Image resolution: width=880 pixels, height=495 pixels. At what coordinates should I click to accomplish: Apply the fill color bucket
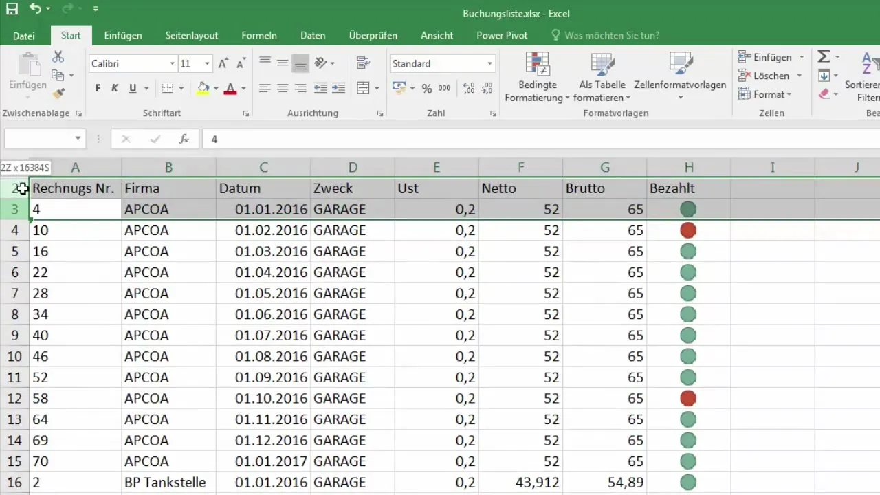tap(203, 88)
